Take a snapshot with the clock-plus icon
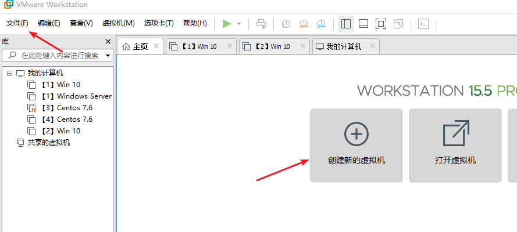Viewport: 517px width, 232px height. 286,24
